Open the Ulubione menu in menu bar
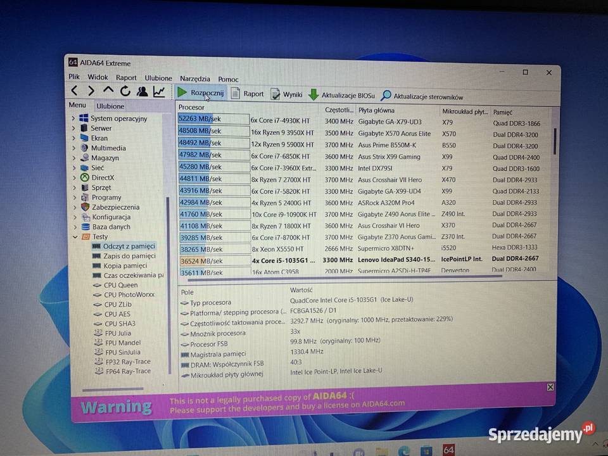 [158, 78]
